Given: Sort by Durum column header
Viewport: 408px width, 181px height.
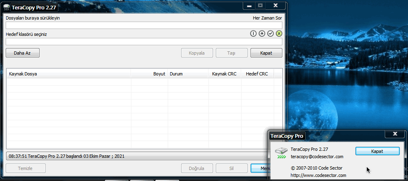Looking at the screenshot, I should [188, 74].
